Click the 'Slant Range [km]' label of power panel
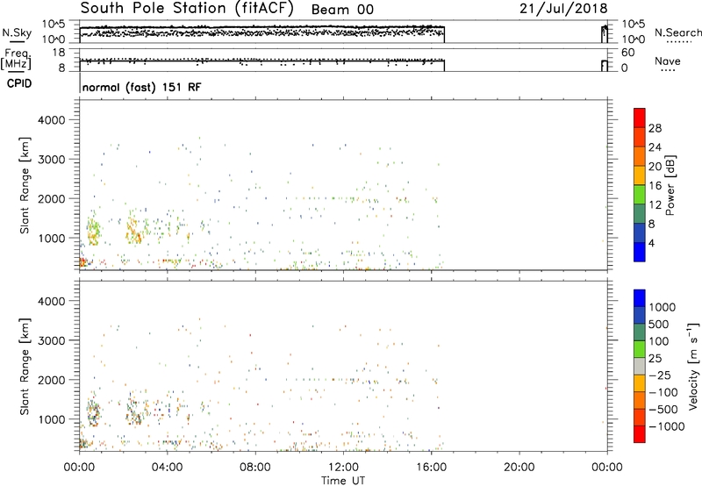 pos(25,185)
